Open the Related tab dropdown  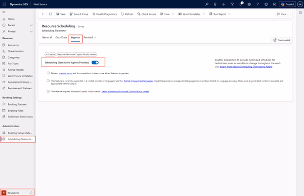[x=90, y=37]
